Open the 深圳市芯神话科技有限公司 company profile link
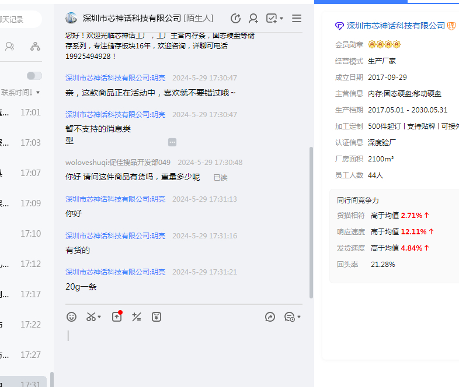Image resolution: width=459 pixels, height=387 pixels. coord(395,25)
